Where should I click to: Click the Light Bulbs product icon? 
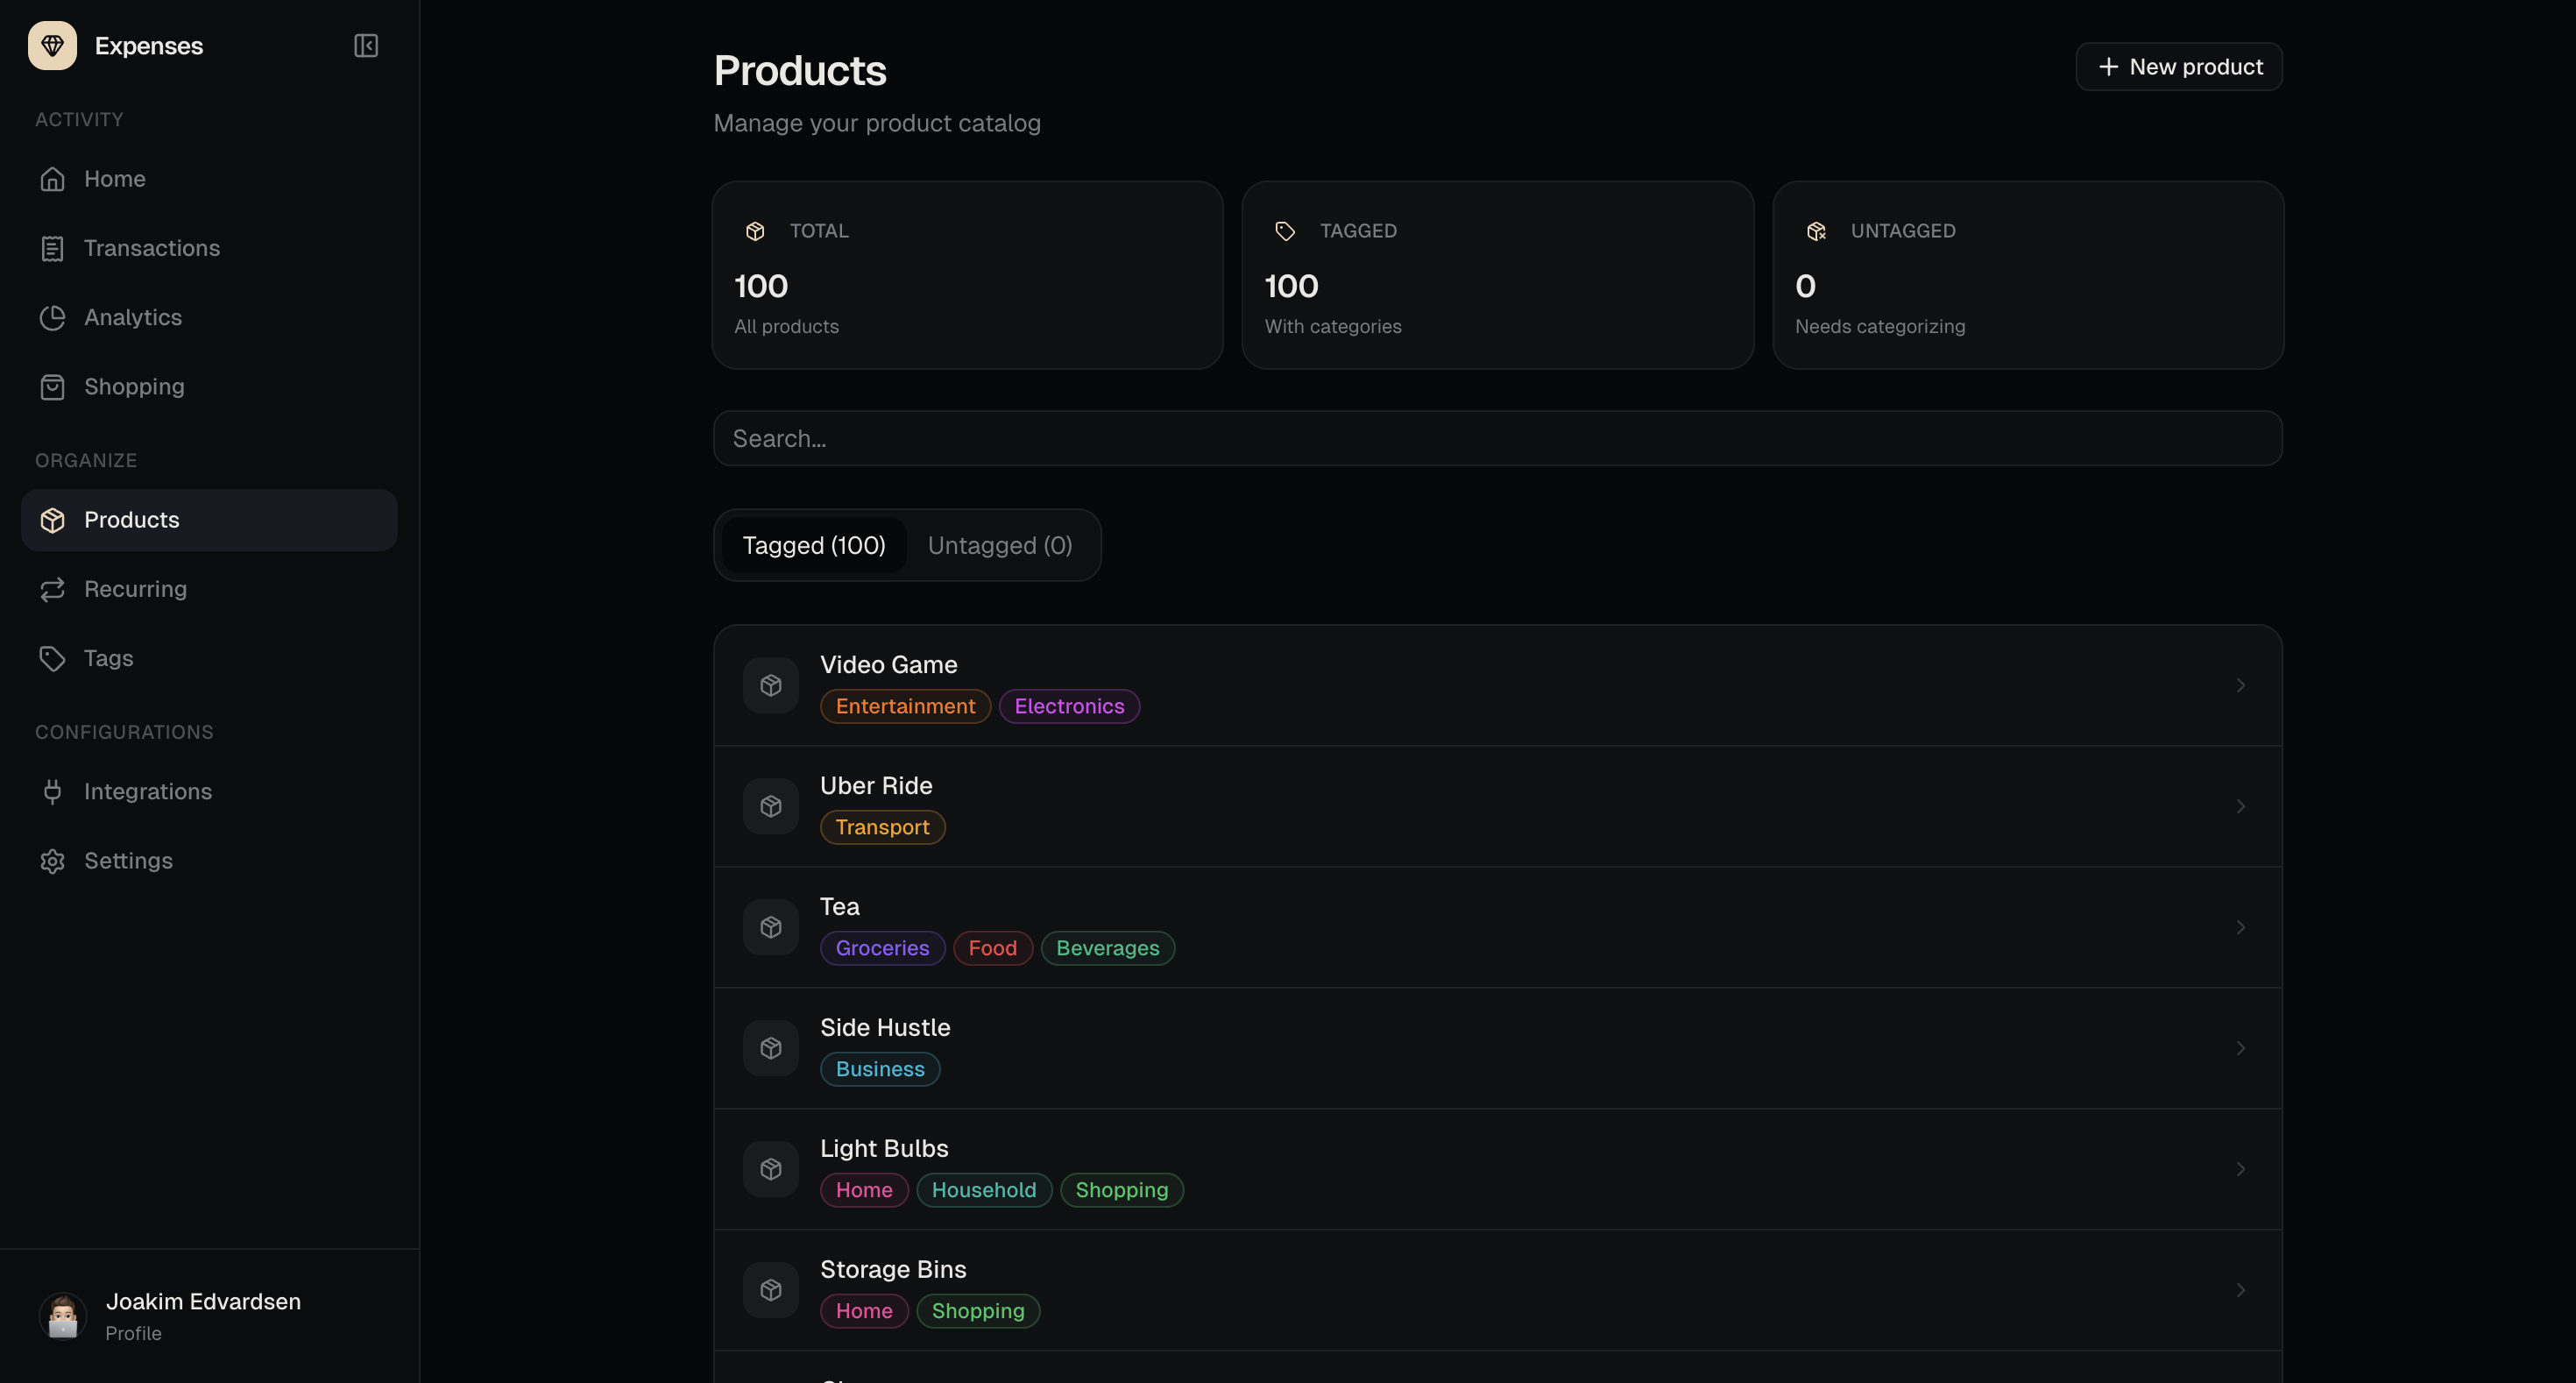pos(770,1169)
